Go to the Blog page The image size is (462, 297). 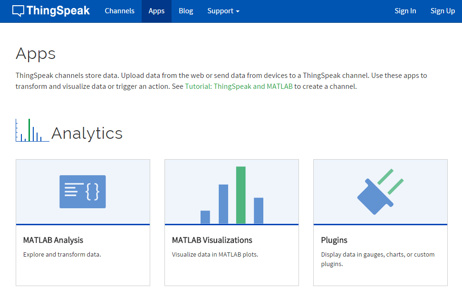coord(186,11)
